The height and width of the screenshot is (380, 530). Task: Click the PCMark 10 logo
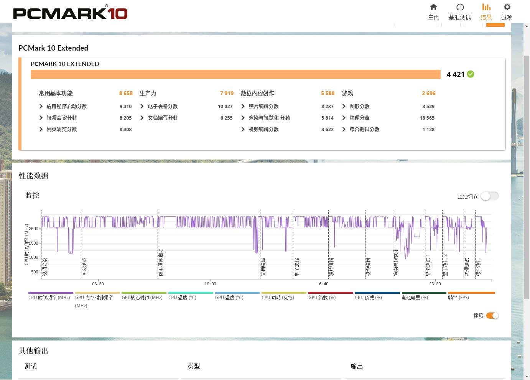(70, 13)
